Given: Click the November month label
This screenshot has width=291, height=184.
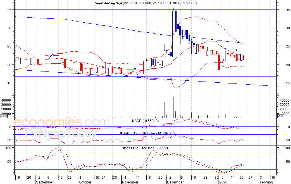Looking at the screenshot, I should click(130, 182).
